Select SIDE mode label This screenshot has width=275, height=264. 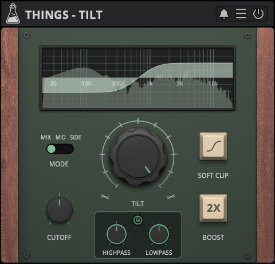76,137
